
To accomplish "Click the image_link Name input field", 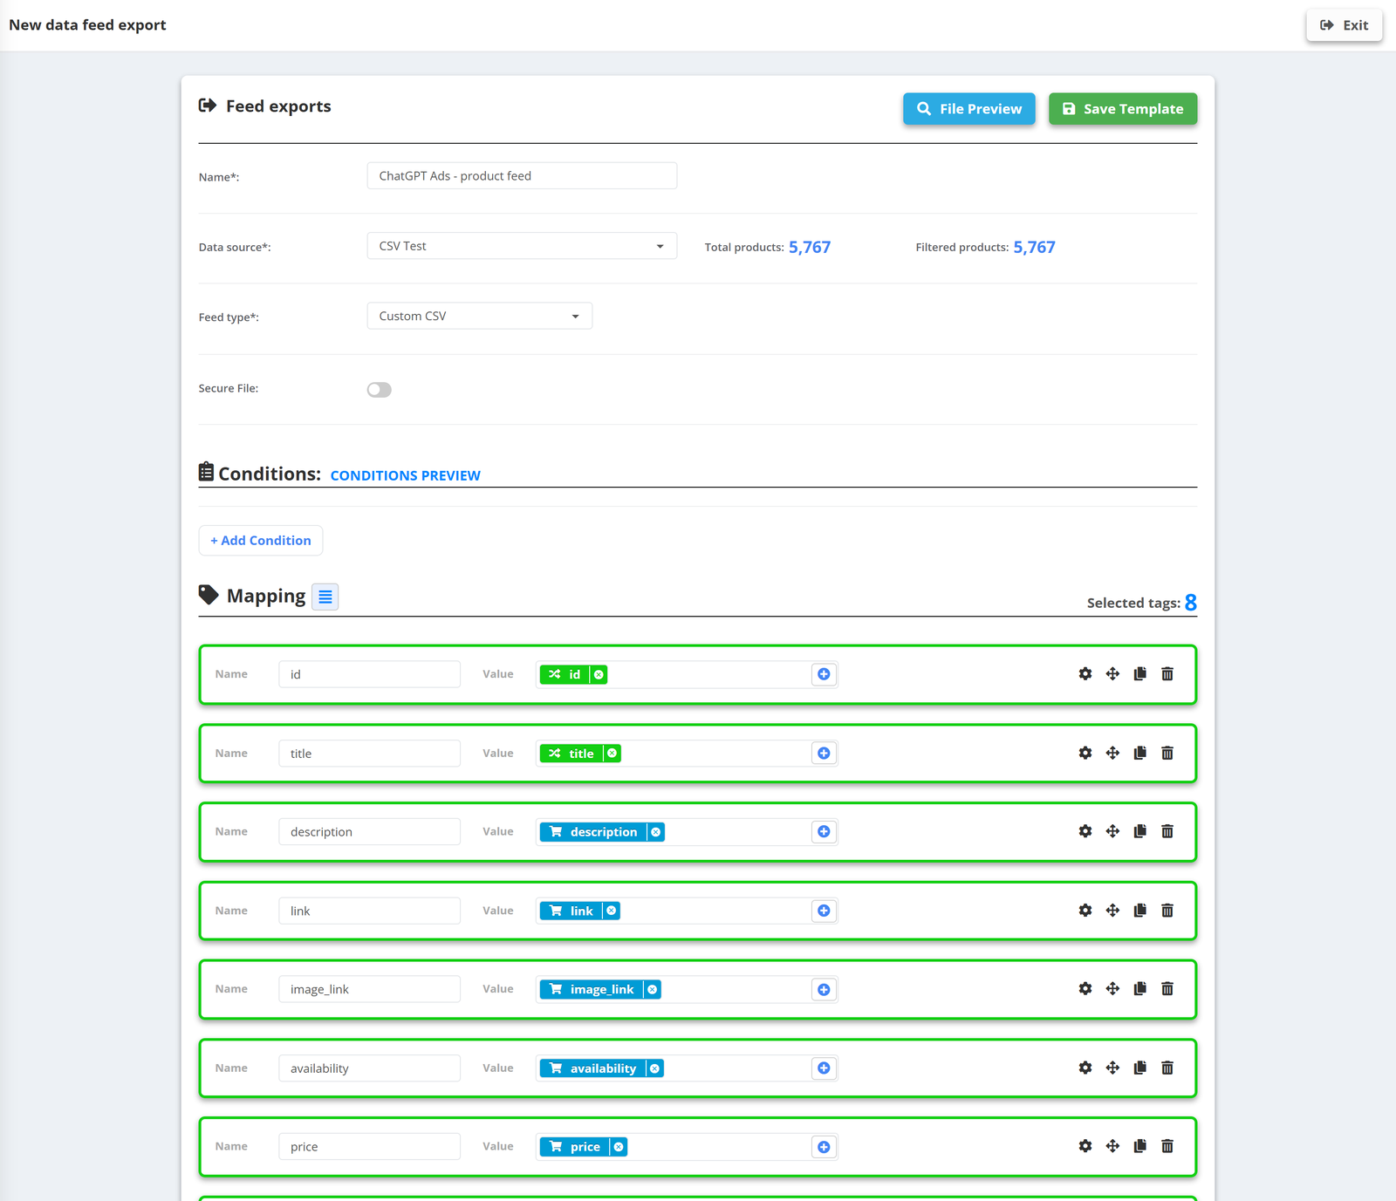I will click(369, 989).
